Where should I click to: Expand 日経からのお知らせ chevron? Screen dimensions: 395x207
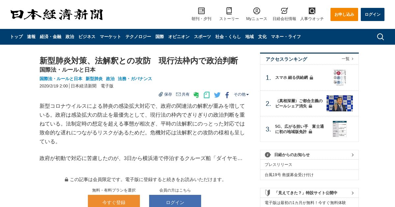353,155
